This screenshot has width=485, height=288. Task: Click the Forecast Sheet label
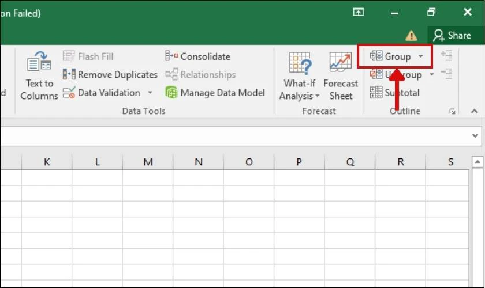click(x=341, y=90)
